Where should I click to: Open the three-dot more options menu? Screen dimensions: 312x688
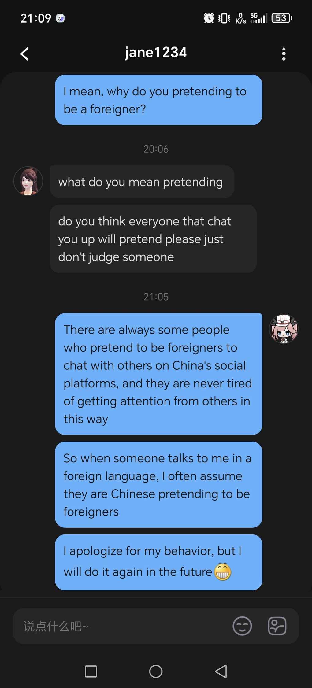click(284, 54)
